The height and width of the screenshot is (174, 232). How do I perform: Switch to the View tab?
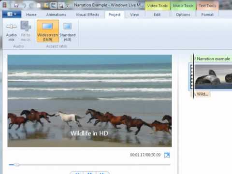click(x=134, y=14)
